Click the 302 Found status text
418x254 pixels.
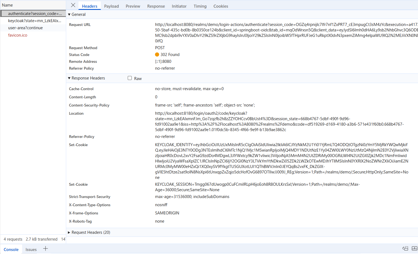point(170,55)
